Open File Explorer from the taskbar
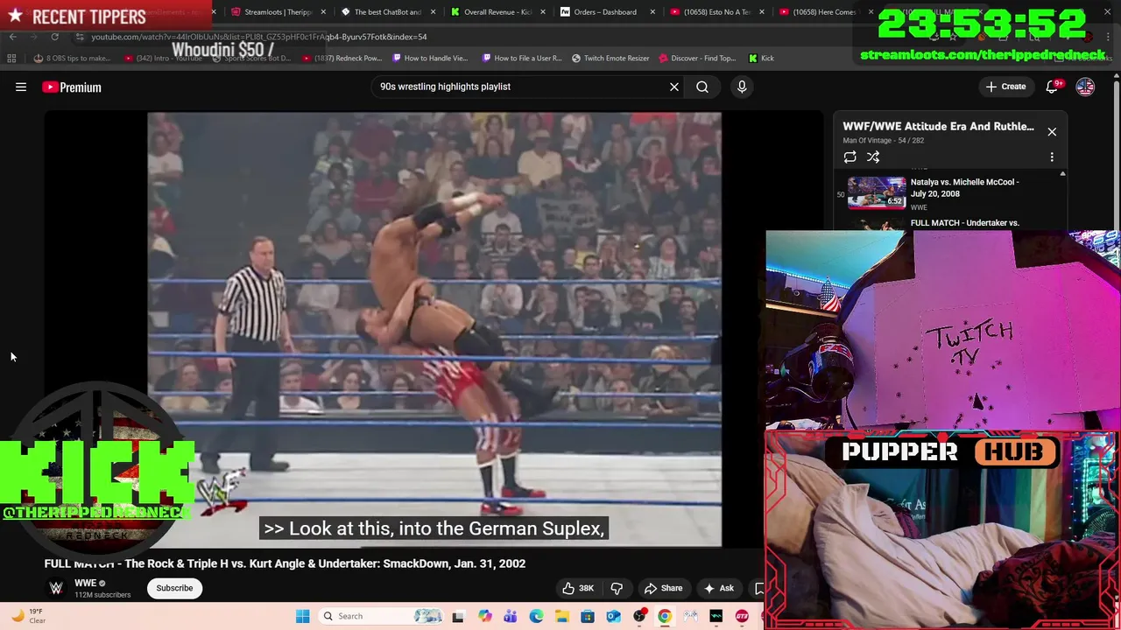The image size is (1121, 630). [x=561, y=616]
